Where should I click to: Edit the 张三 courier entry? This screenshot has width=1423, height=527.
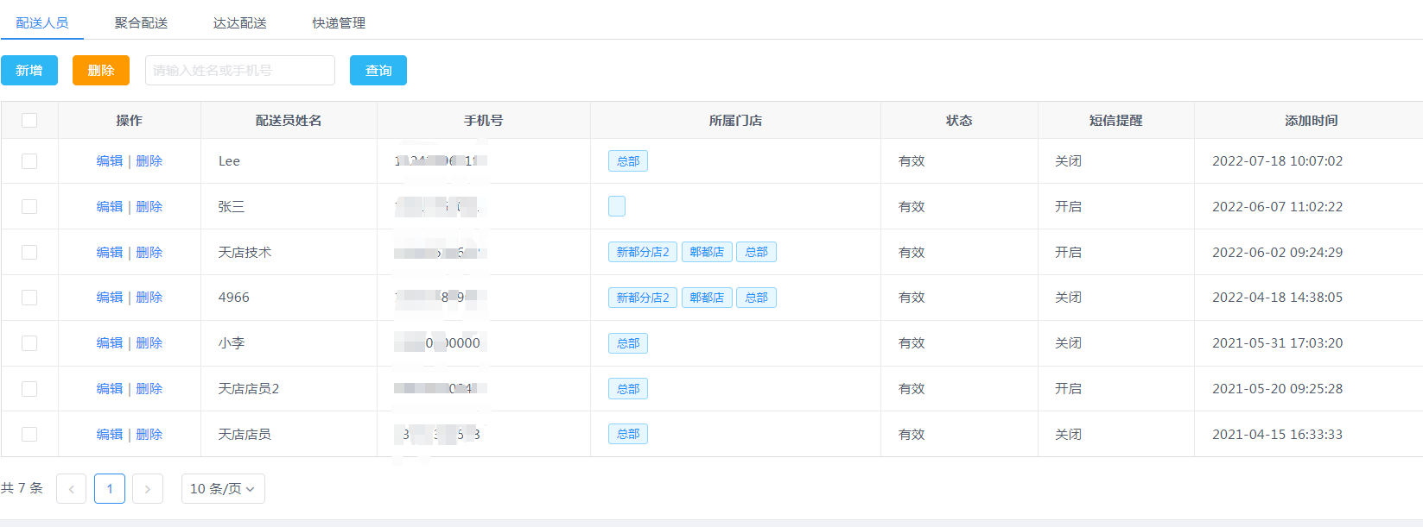[x=110, y=207]
